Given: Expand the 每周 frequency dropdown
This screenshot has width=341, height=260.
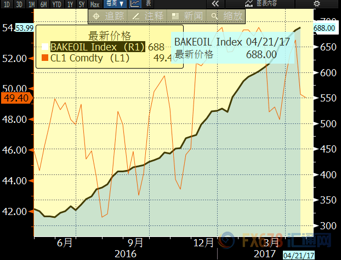Looking at the screenshot, I should click(115, 4).
